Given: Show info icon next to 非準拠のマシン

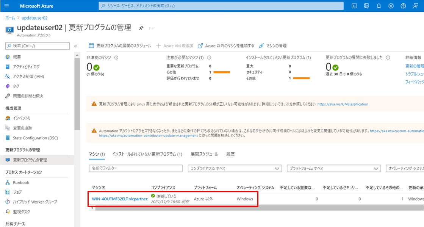Looking at the screenshot, I should [x=116, y=58].
